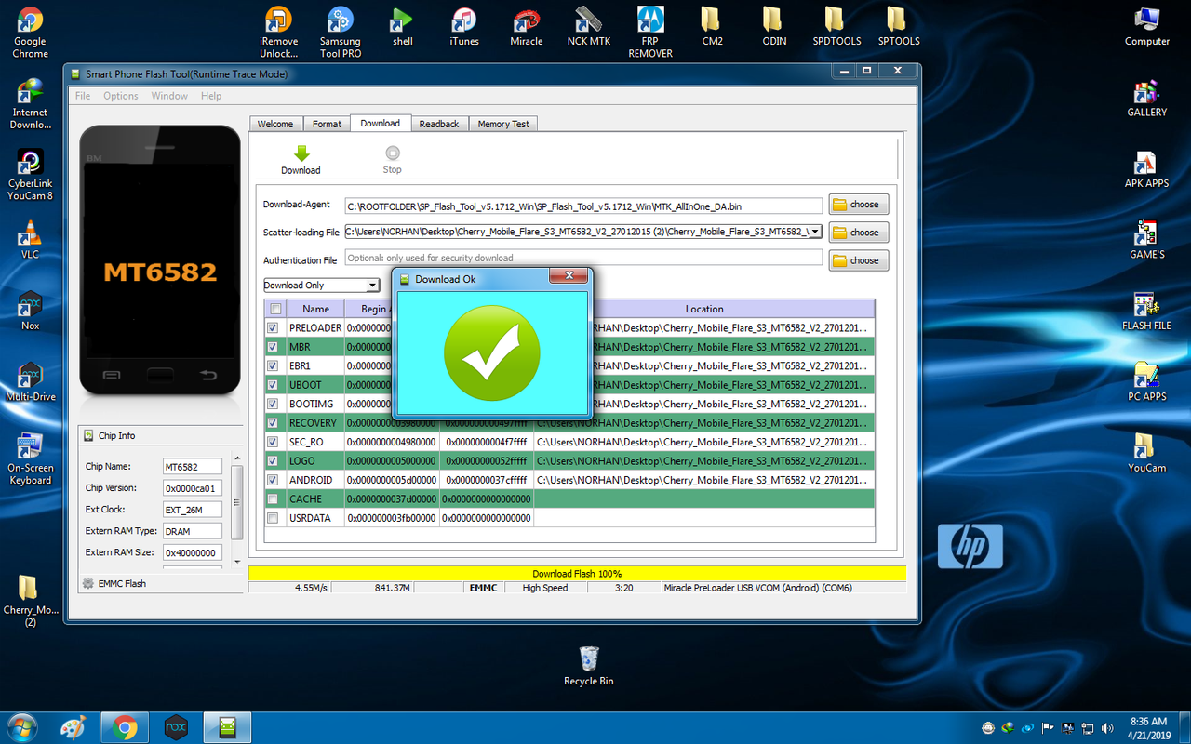Uncheck the ANDROID partition checkbox
1191x744 pixels.
click(x=273, y=480)
